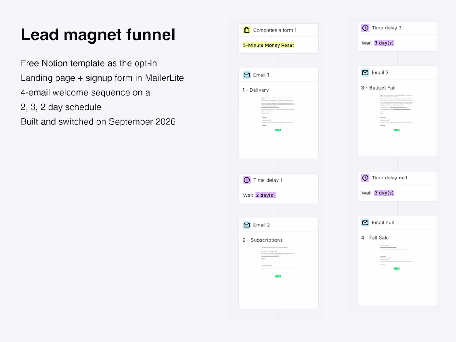Click the 'Email 2' step title
The height and width of the screenshot is (342, 456).
262,225
